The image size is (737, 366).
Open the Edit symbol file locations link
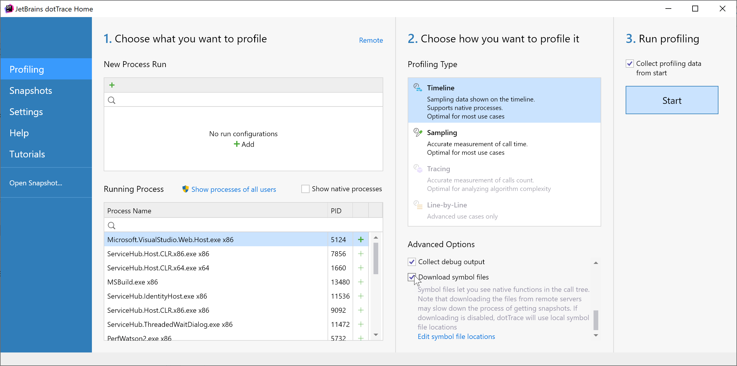click(456, 337)
